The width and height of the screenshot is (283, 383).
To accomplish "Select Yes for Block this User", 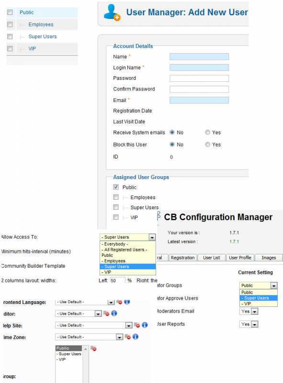I will click(x=207, y=145).
